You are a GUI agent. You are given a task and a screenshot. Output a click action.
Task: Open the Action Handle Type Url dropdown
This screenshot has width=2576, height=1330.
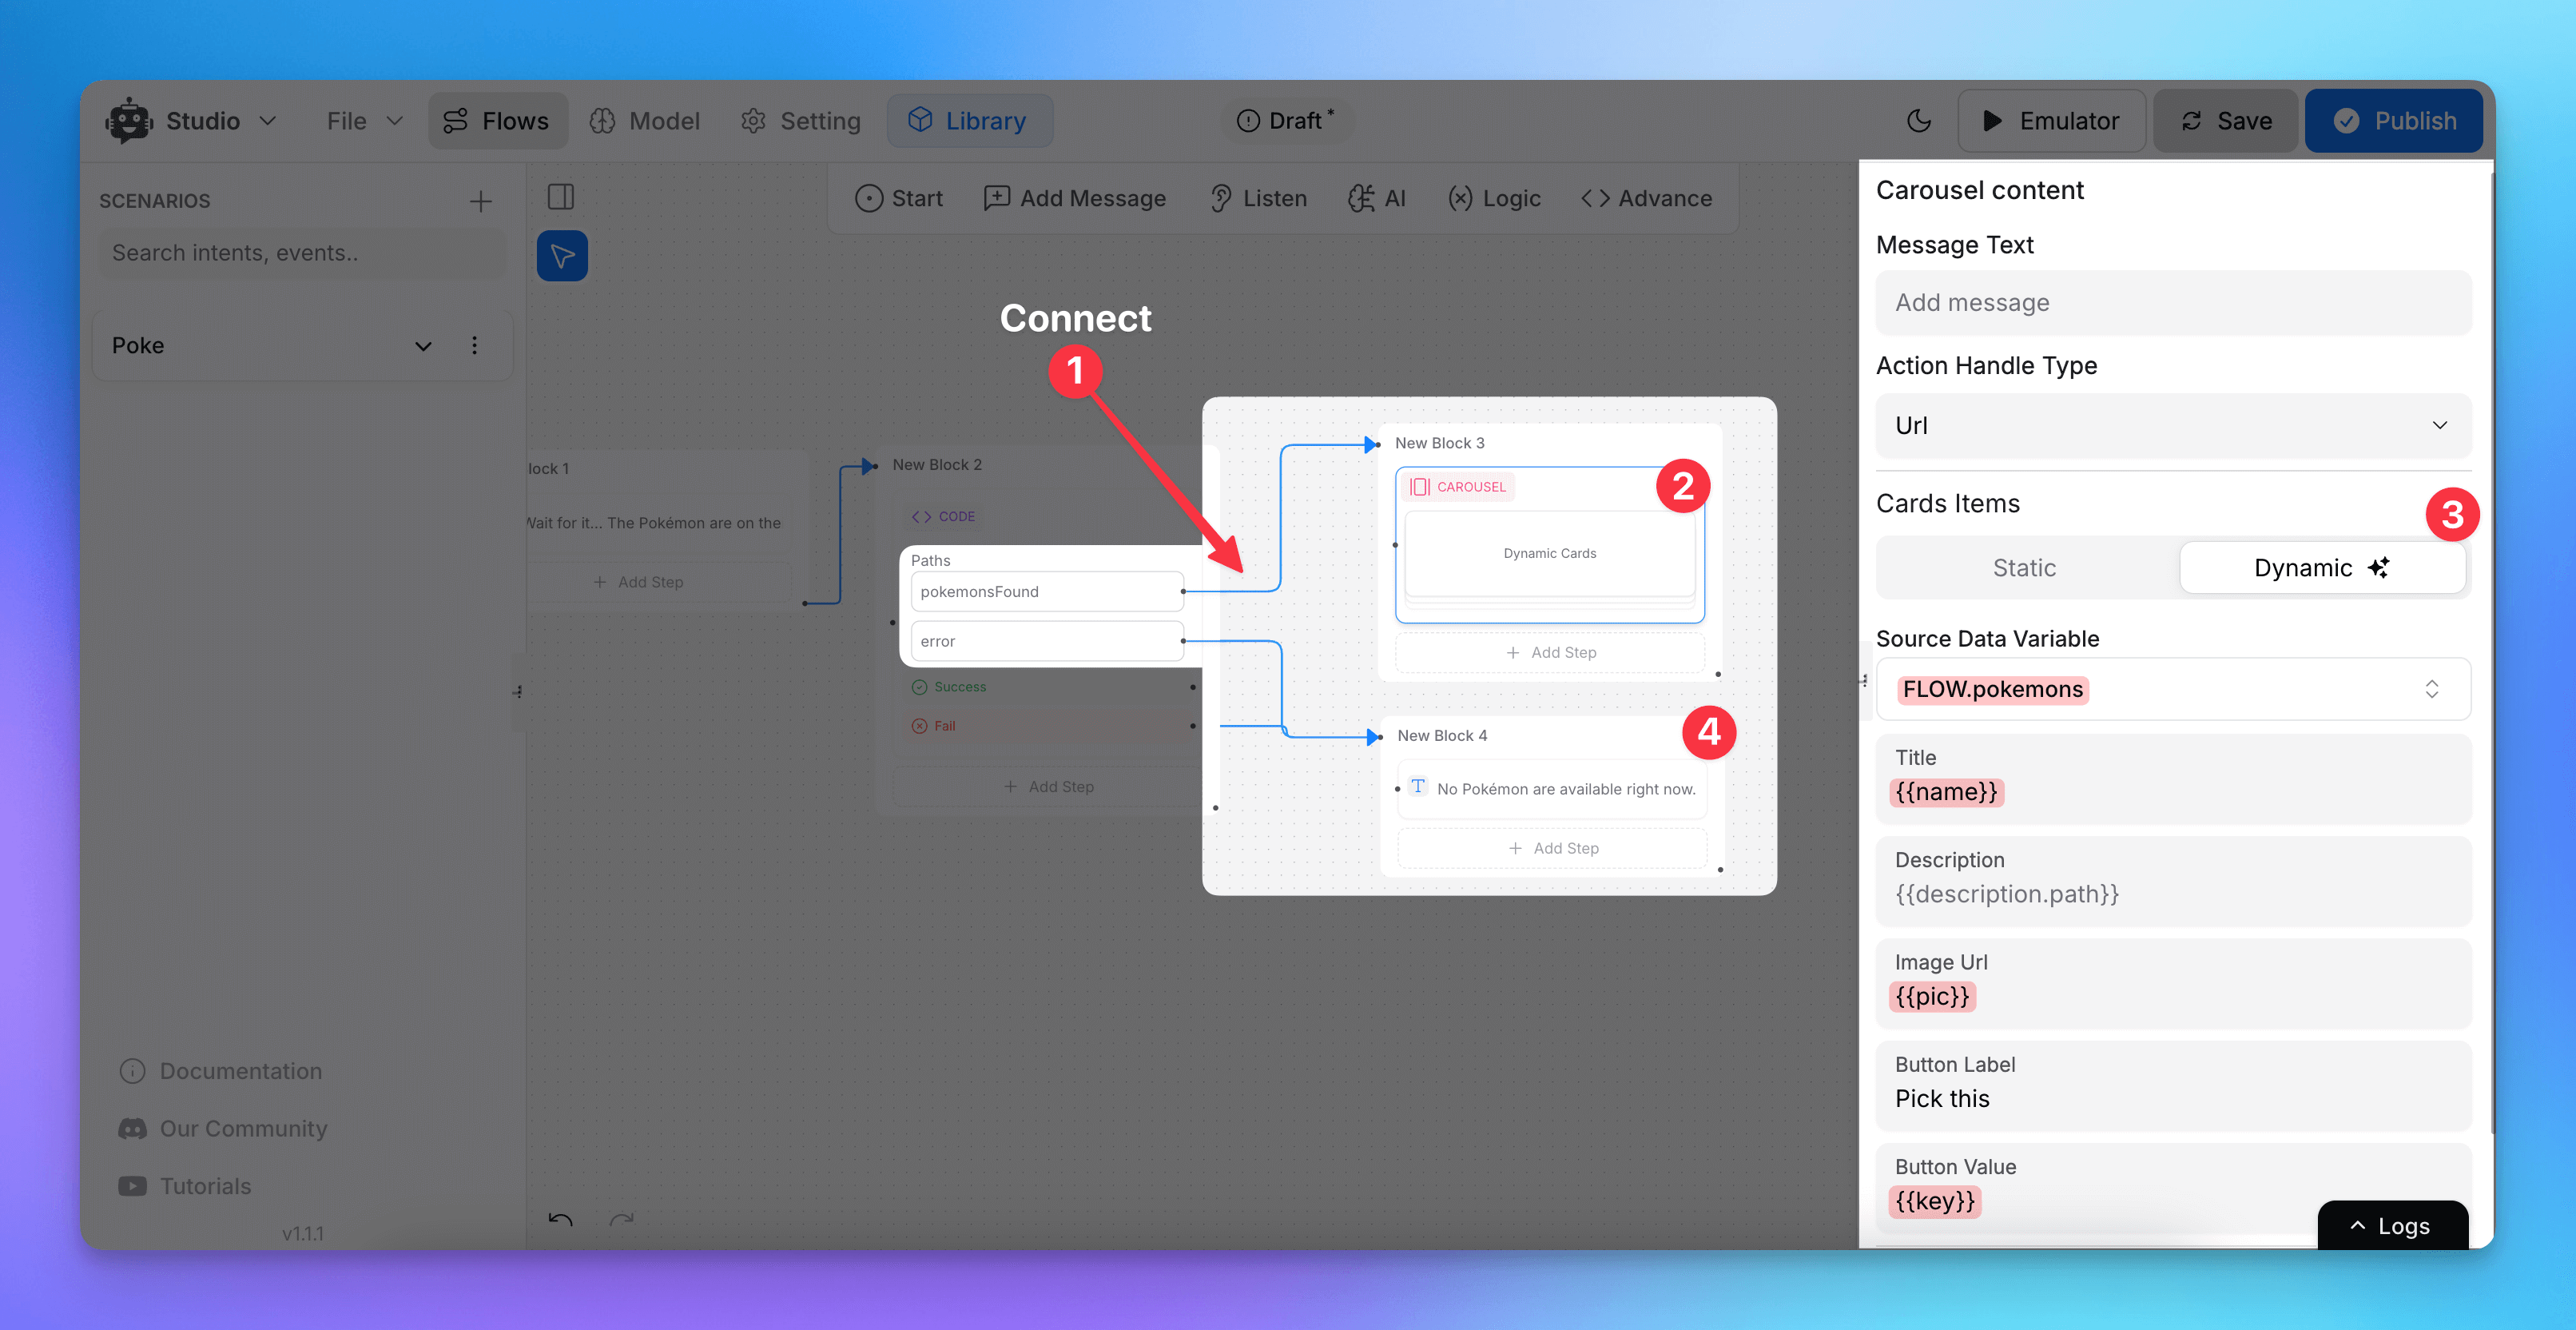pos(2173,425)
